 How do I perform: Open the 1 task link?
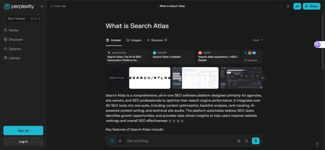point(257,40)
